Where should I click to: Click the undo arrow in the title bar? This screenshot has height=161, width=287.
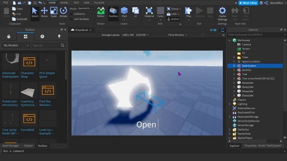coord(40,3)
